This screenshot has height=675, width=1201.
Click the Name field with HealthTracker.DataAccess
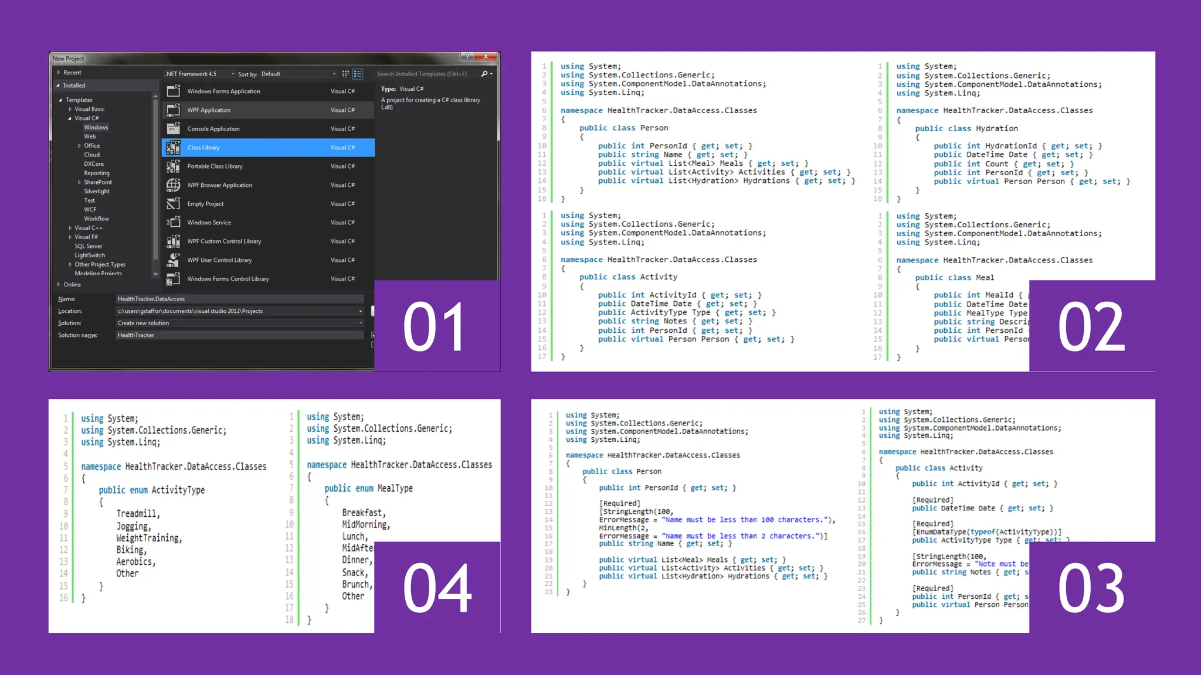pyautogui.click(x=239, y=299)
